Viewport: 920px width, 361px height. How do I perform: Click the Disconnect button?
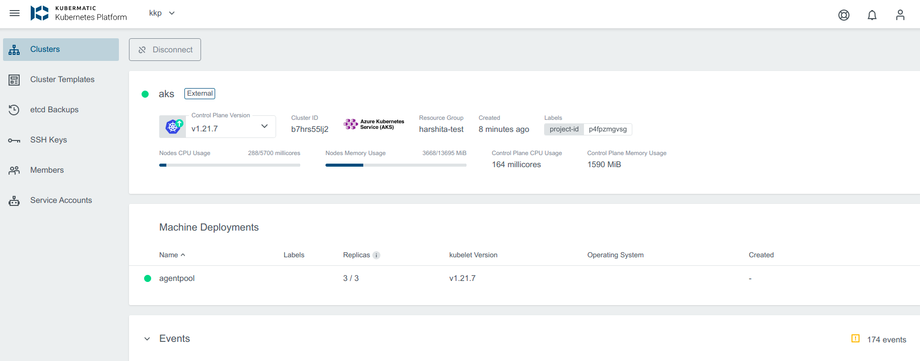click(x=165, y=50)
